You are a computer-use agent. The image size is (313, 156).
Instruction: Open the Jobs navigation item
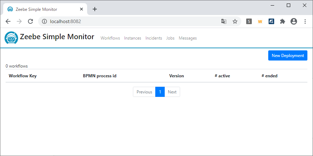pyautogui.click(x=170, y=38)
